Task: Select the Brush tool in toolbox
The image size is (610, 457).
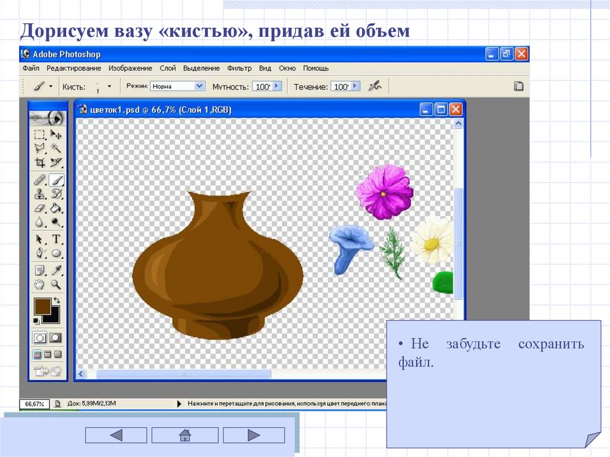Action: point(57,180)
